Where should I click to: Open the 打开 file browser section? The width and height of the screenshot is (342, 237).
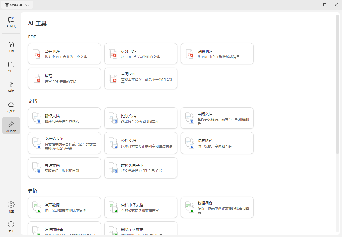coord(11,67)
